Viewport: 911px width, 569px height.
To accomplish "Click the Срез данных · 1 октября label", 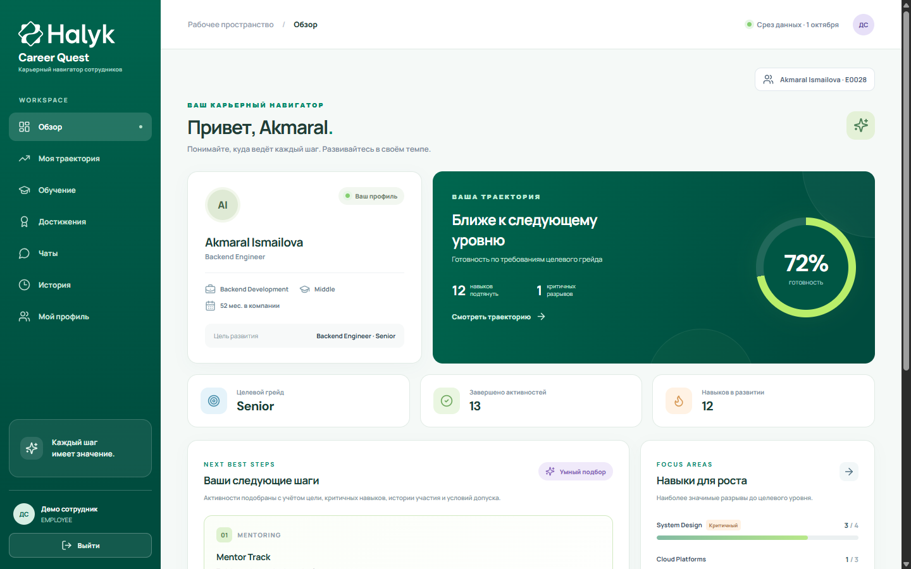I will (x=798, y=25).
